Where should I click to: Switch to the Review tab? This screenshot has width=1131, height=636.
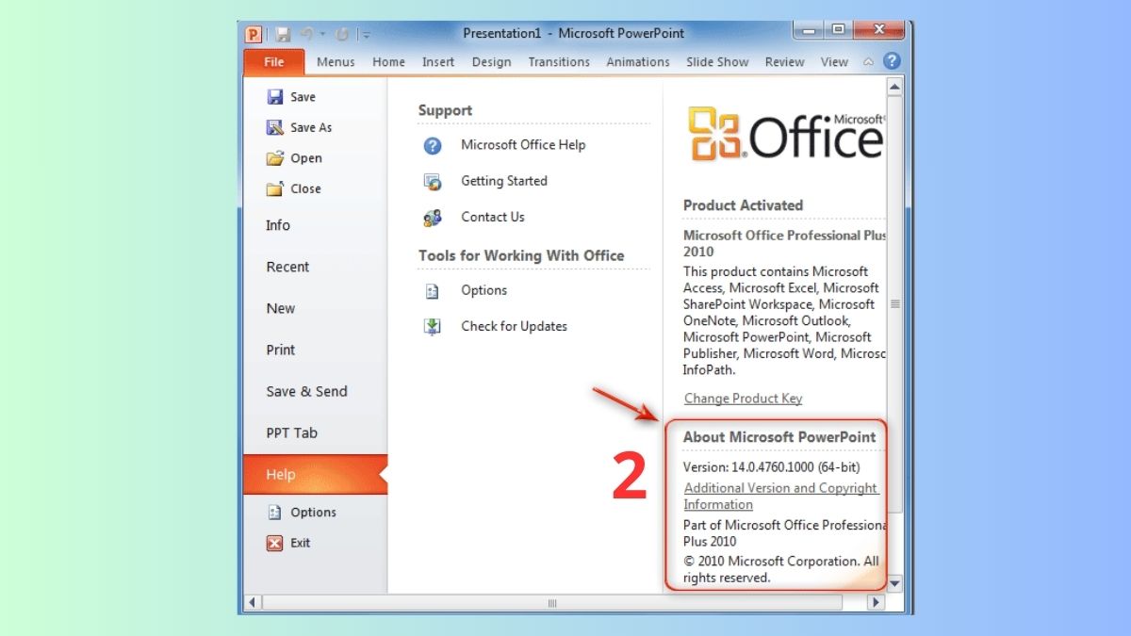pos(785,62)
